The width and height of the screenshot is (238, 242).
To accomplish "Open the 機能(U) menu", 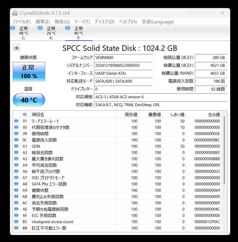I will pyautogui.click(x=62, y=21).
